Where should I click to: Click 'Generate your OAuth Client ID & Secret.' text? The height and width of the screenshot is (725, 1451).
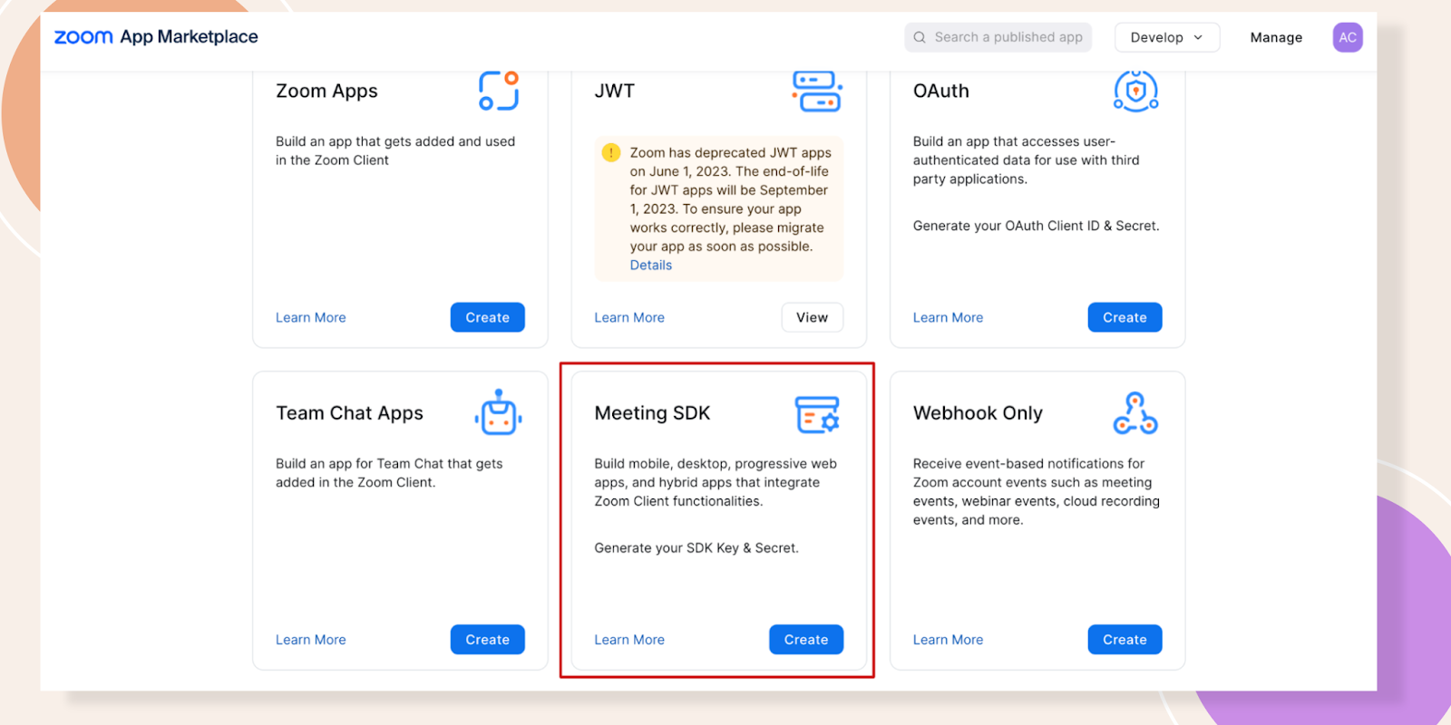coord(1037,226)
